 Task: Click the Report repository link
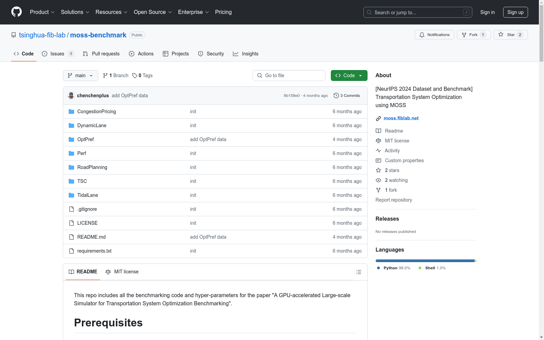pyautogui.click(x=394, y=200)
